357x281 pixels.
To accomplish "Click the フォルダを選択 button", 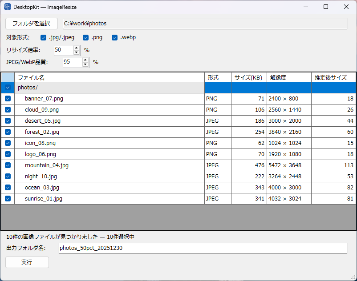I will pyautogui.click(x=32, y=24).
